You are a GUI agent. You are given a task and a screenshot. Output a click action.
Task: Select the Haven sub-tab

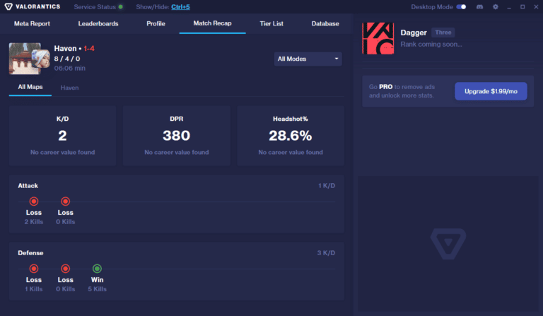click(x=69, y=88)
